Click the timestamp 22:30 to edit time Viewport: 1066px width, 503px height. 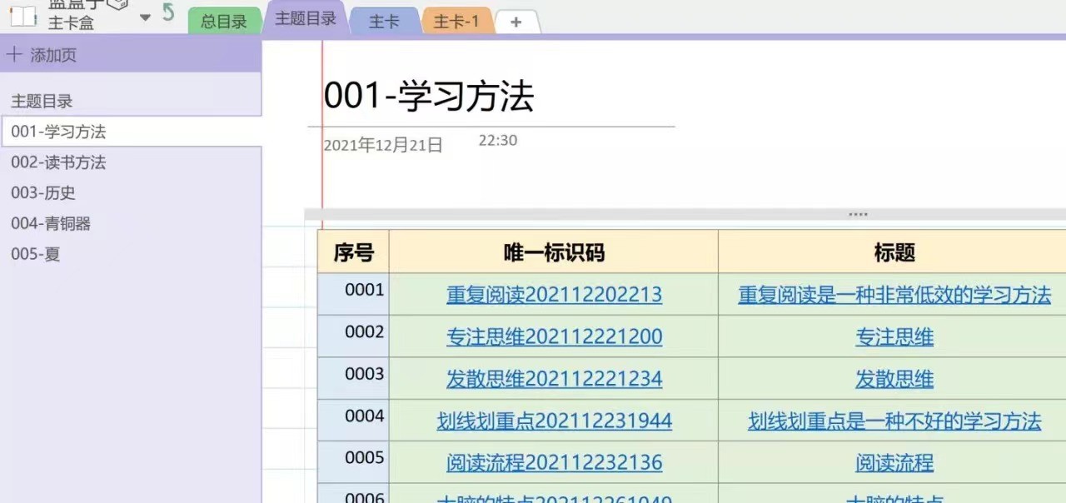point(497,140)
